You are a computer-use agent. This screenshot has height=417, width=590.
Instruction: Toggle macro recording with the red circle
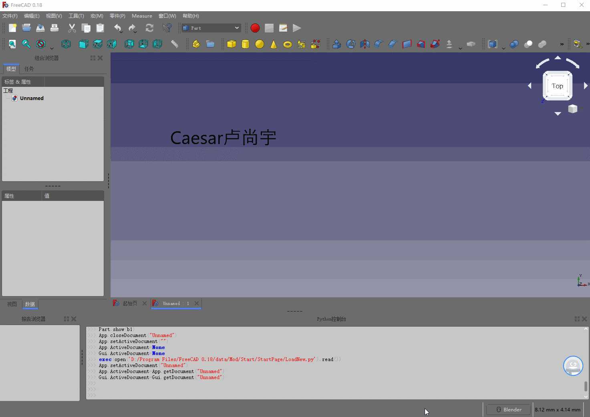(255, 28)
